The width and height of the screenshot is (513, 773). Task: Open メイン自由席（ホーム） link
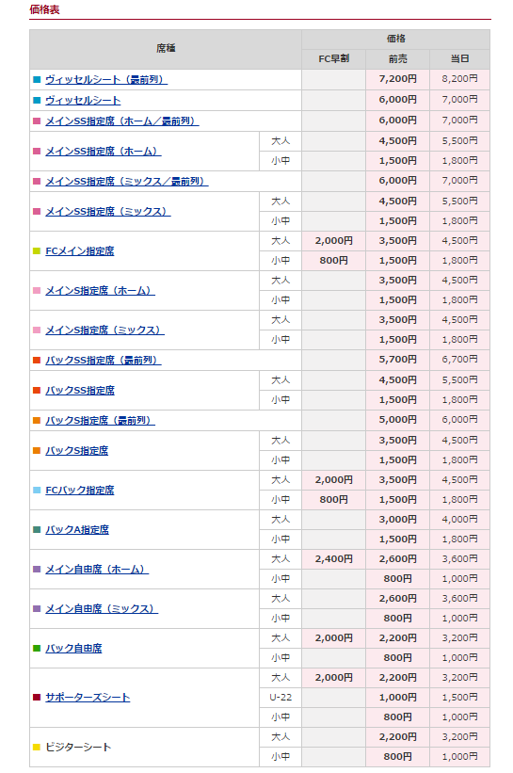(x=97, y=569)
